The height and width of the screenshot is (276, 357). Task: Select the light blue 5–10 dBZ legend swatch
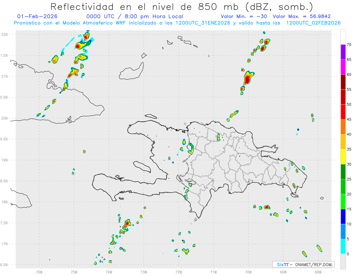click(x=343, y=232)
